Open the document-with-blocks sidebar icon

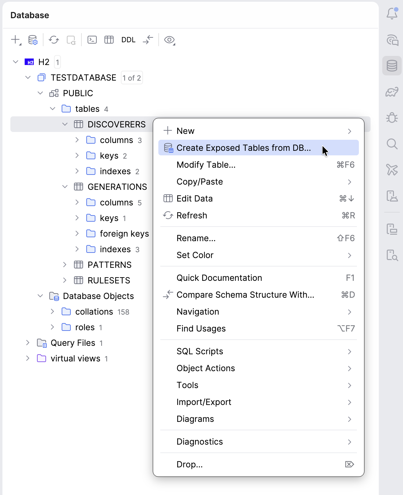(x=392, y=229)
